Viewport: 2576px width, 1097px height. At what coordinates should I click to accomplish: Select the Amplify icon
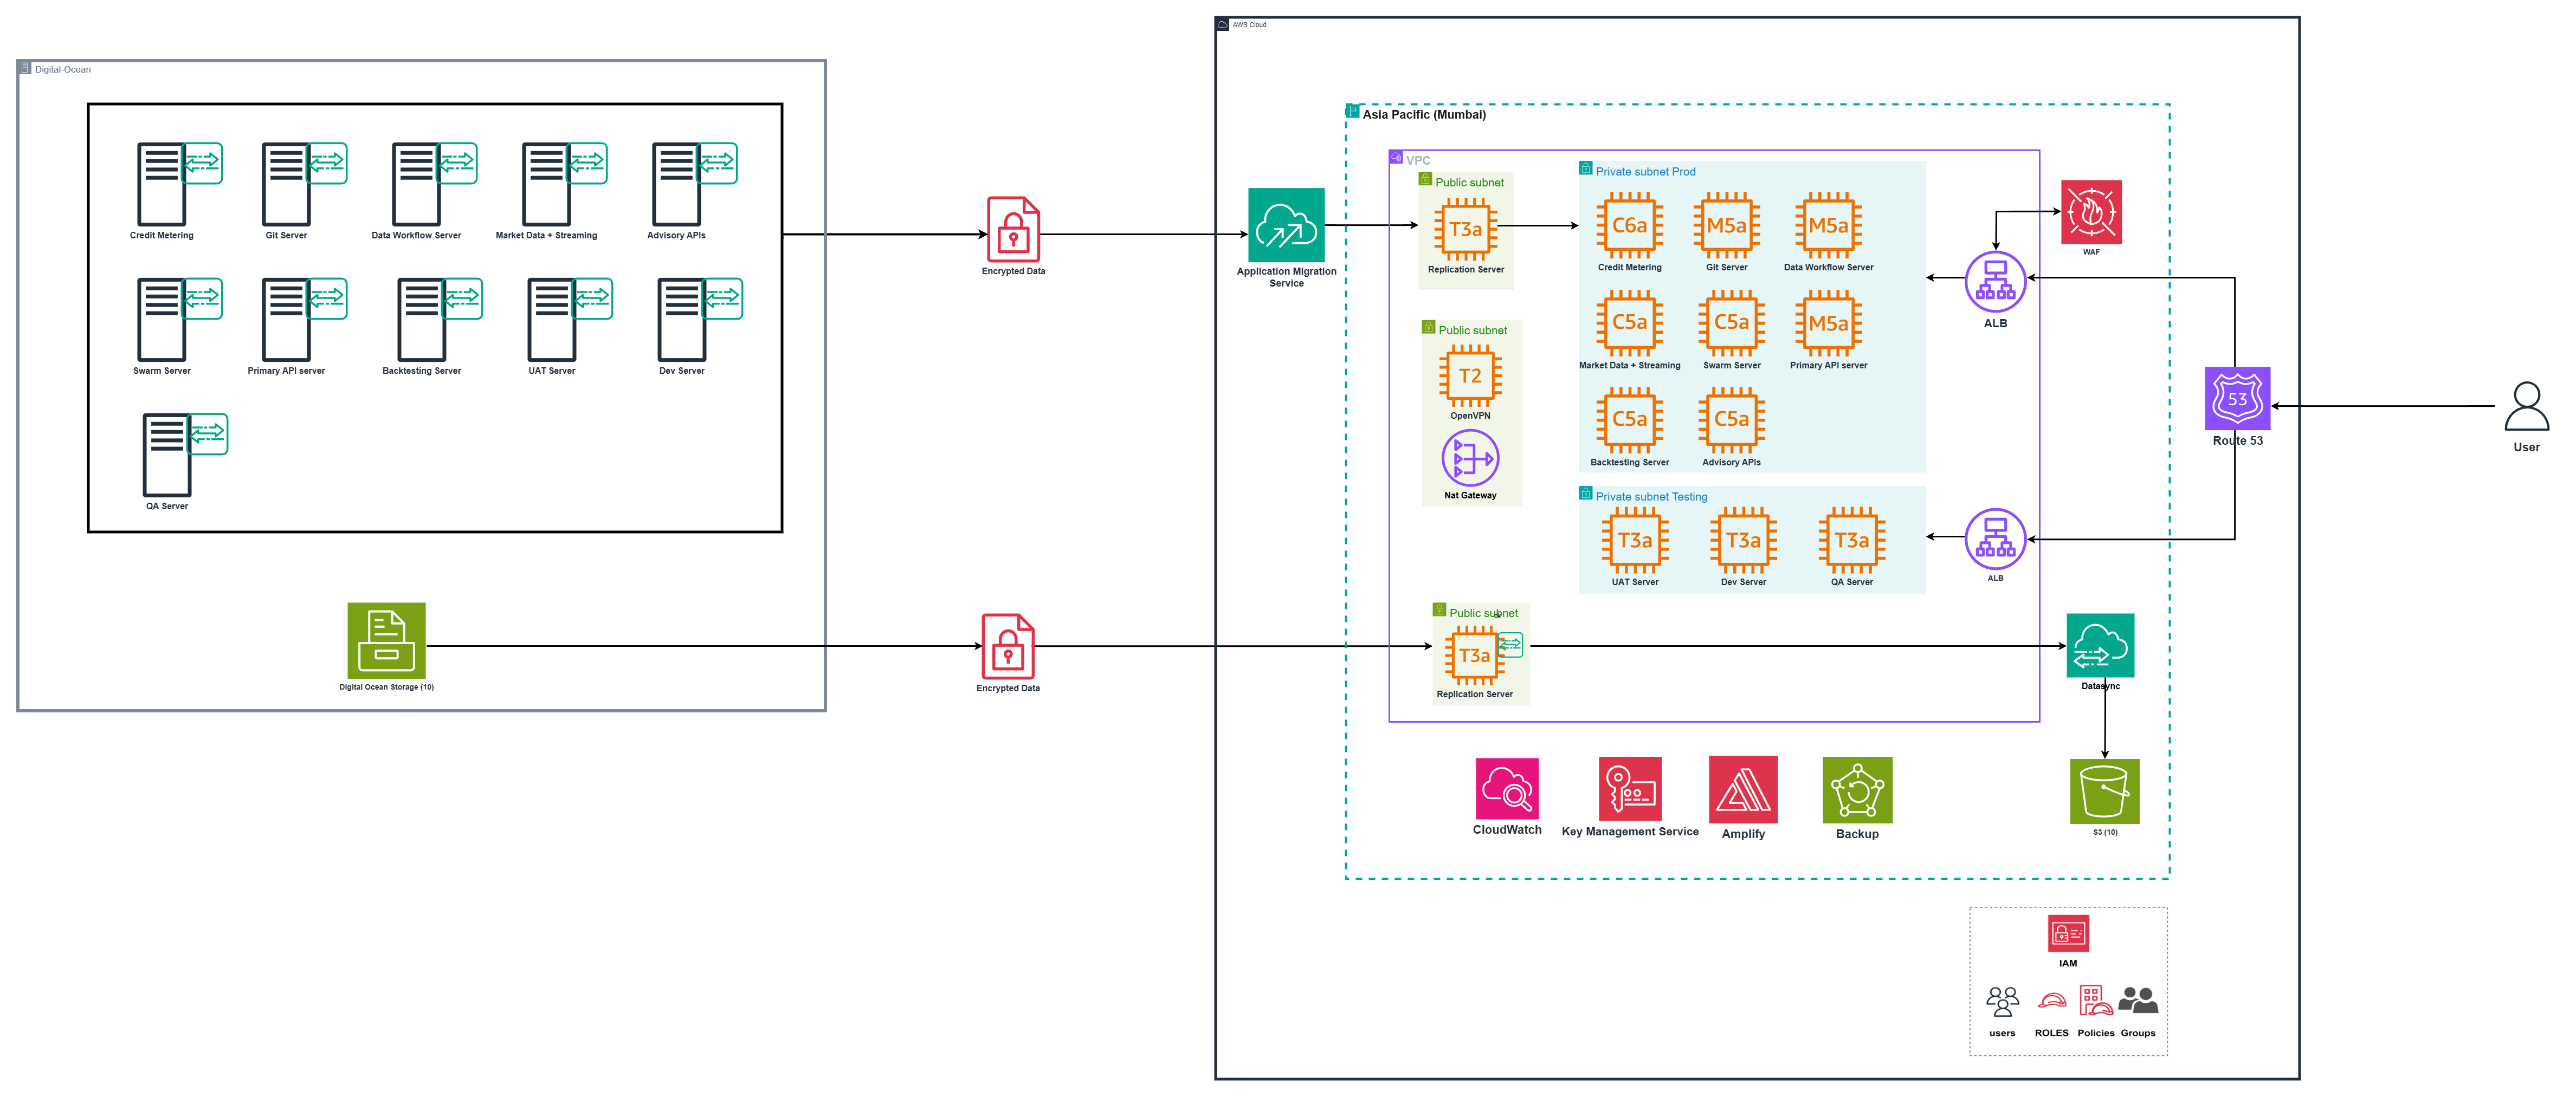coord(1743,789)
